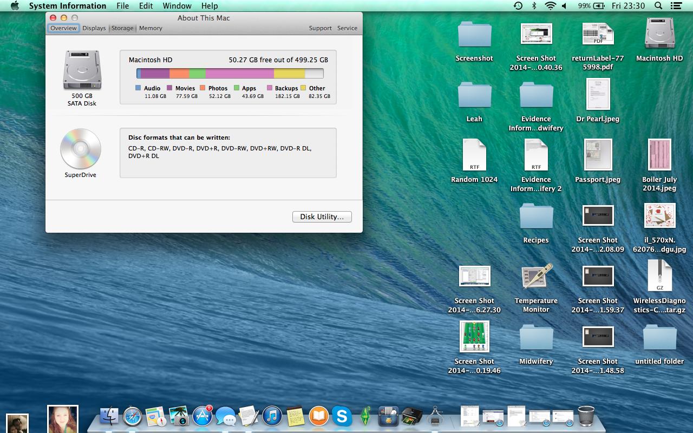This screenshot has width=693, height=433.
Task: Launch TextEdit from the Dock
Action: (249, 416)
